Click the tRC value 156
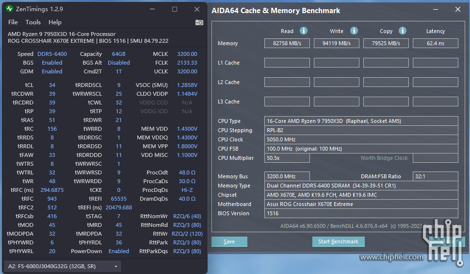This screenshot has width=470, height=274. point(52,129)
